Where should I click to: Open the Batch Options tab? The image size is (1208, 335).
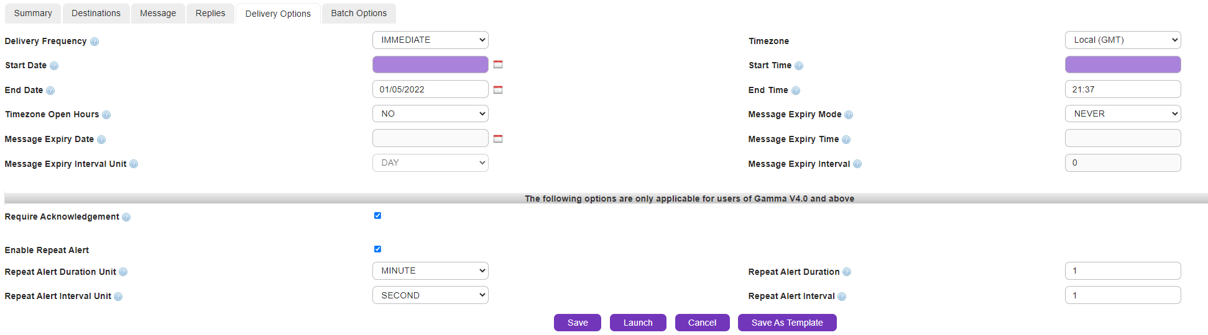point(359,13)
